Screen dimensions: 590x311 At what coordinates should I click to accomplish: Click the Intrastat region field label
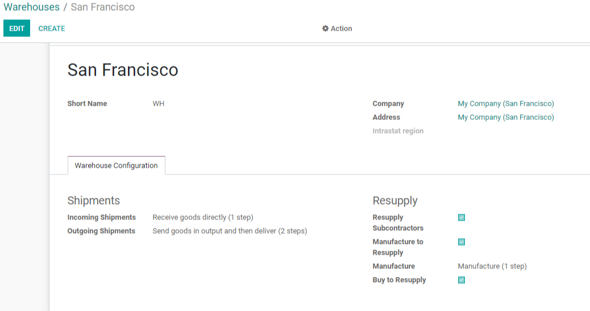398,131
